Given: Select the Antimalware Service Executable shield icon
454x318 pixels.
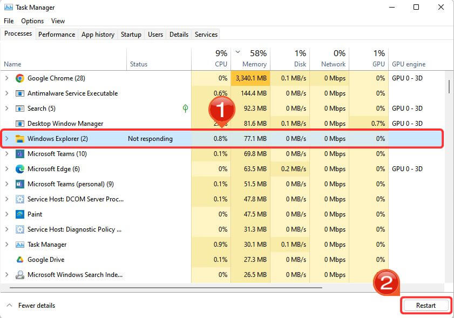Looking at the screenshot, I should (x=21, y=93).
